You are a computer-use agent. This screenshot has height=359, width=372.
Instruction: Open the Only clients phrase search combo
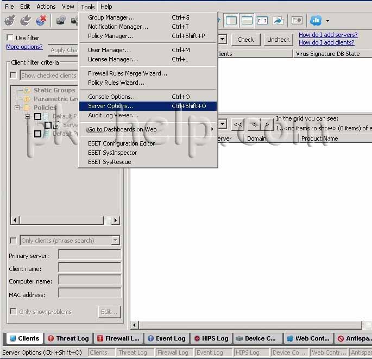click(x=115, y=241)
